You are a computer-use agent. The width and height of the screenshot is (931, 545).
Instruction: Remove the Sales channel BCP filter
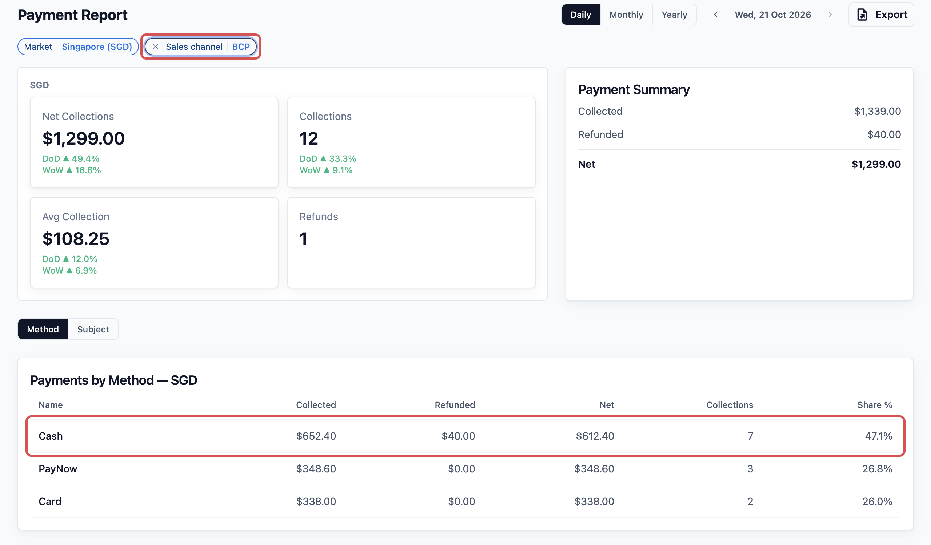point(156,47)
